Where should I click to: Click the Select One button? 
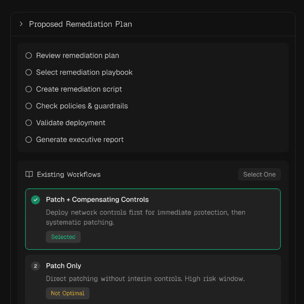(x=259, y=174)
